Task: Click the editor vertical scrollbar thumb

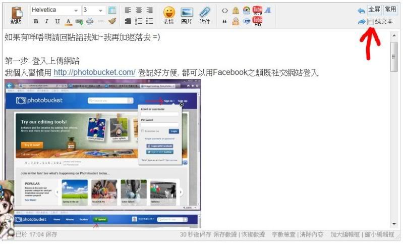Action: [x=394, y=57]
